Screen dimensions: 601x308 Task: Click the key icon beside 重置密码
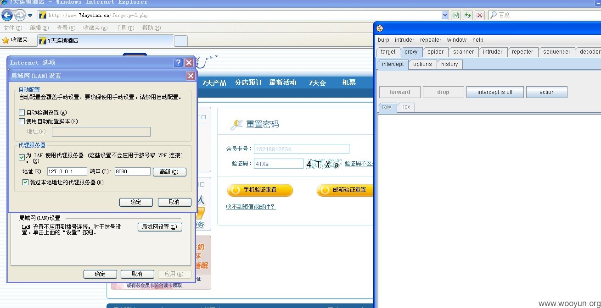[x=236, y=124]
